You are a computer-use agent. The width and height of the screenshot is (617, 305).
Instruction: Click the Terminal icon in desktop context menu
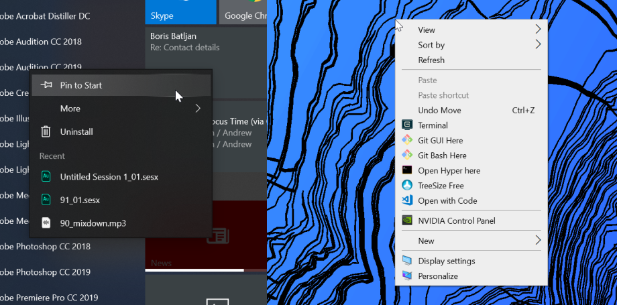(407, 125)
